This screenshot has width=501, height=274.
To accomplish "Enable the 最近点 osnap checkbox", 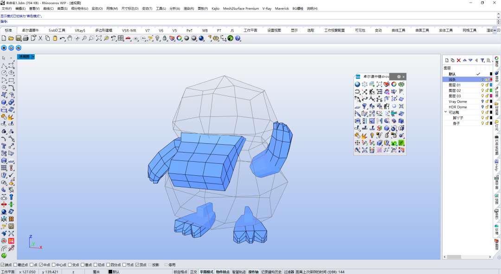I will click(15, 265).
